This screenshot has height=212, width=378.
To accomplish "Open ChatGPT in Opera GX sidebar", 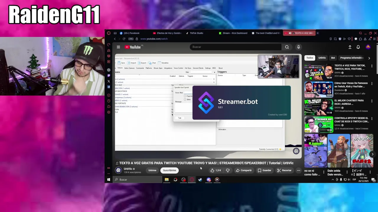I will click(109, 70).
